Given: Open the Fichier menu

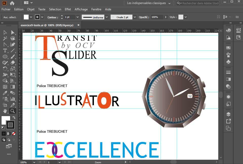Looking at the screenshot, I should pos(6,9).
